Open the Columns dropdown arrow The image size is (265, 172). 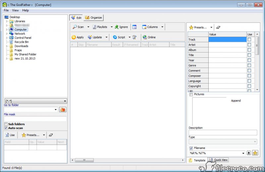pos(162,27)
